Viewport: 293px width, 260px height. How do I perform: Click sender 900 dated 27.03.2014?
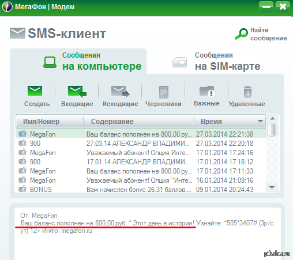tap(35, 144)
